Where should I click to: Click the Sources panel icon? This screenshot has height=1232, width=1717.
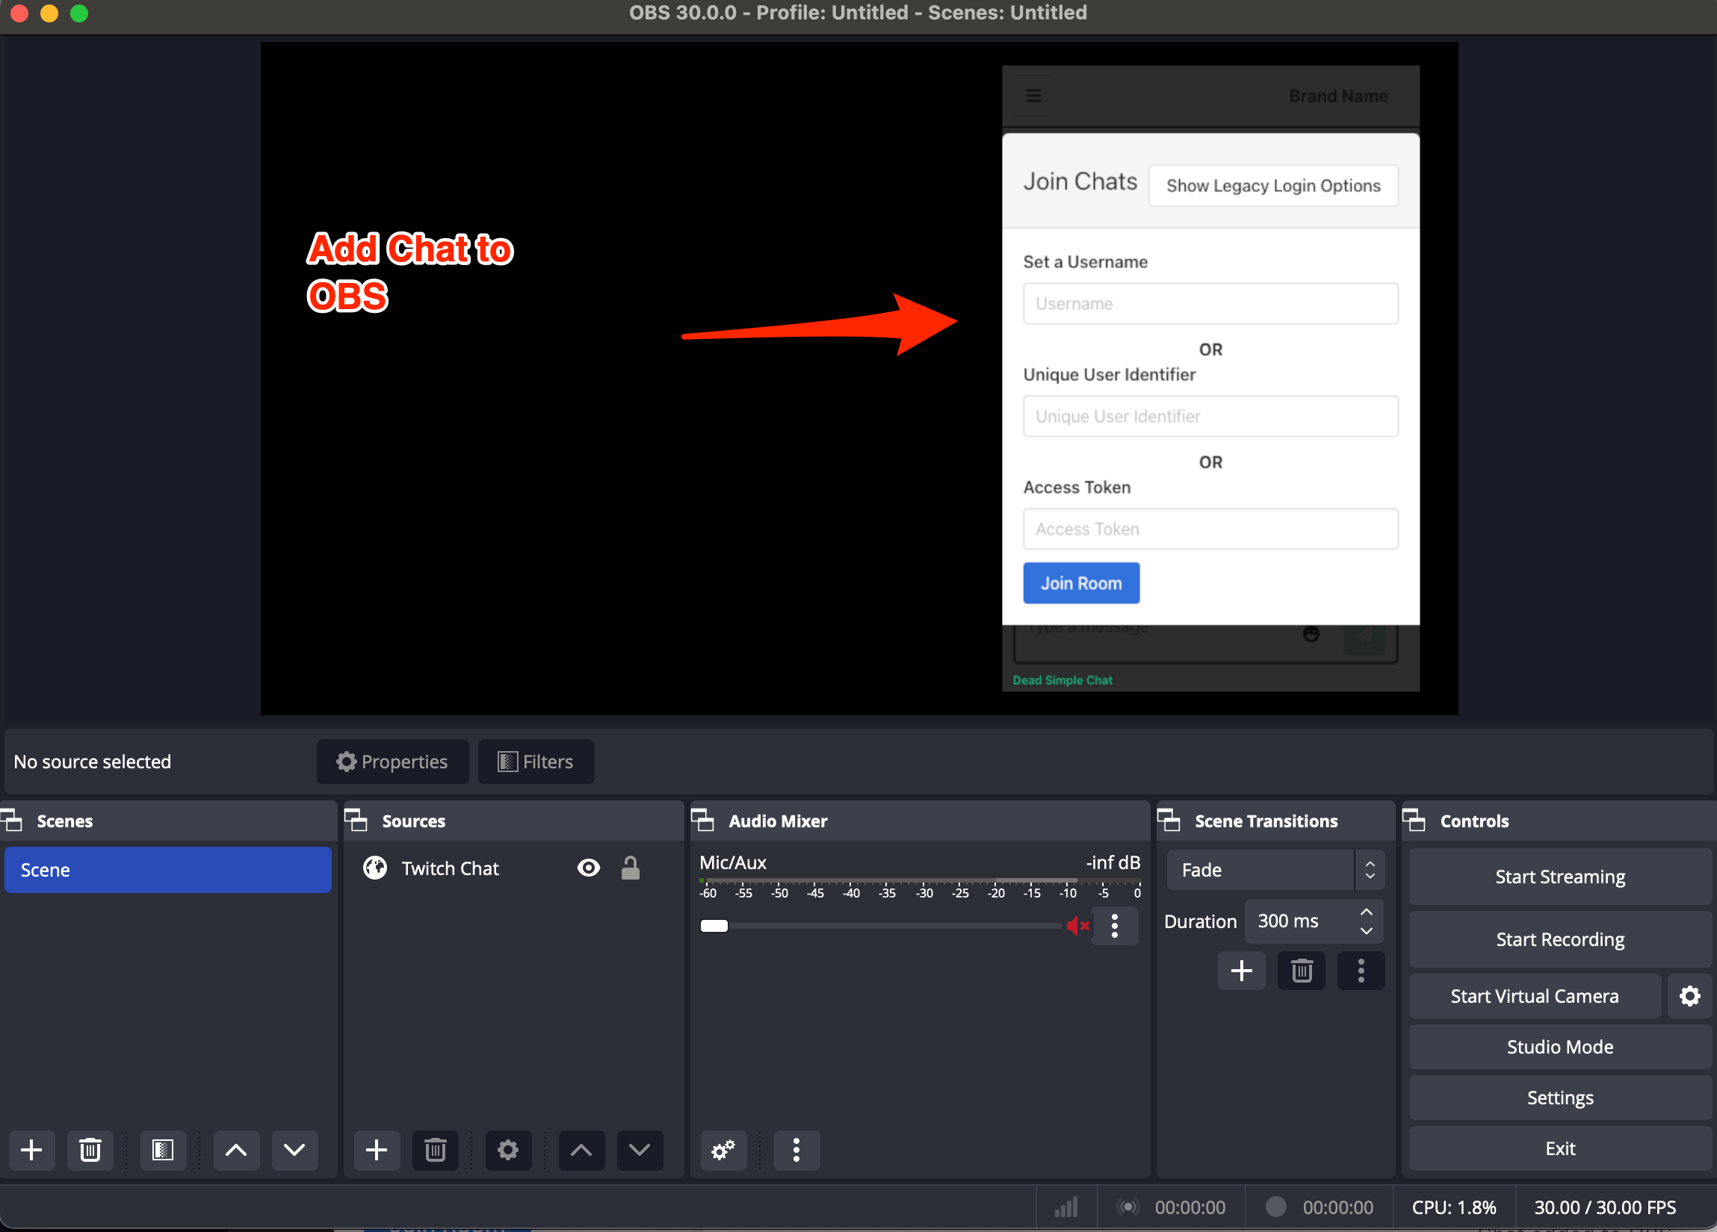pyautogui.click(x=360, y=821)
